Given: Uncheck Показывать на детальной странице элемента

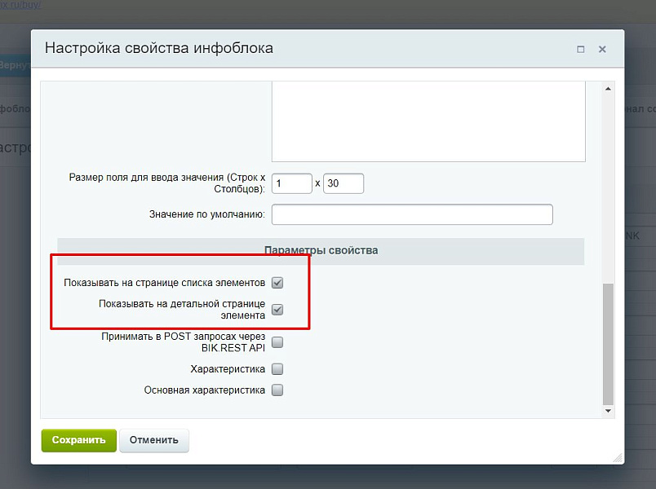Looking at the screenshot, I should click(277, 310).
